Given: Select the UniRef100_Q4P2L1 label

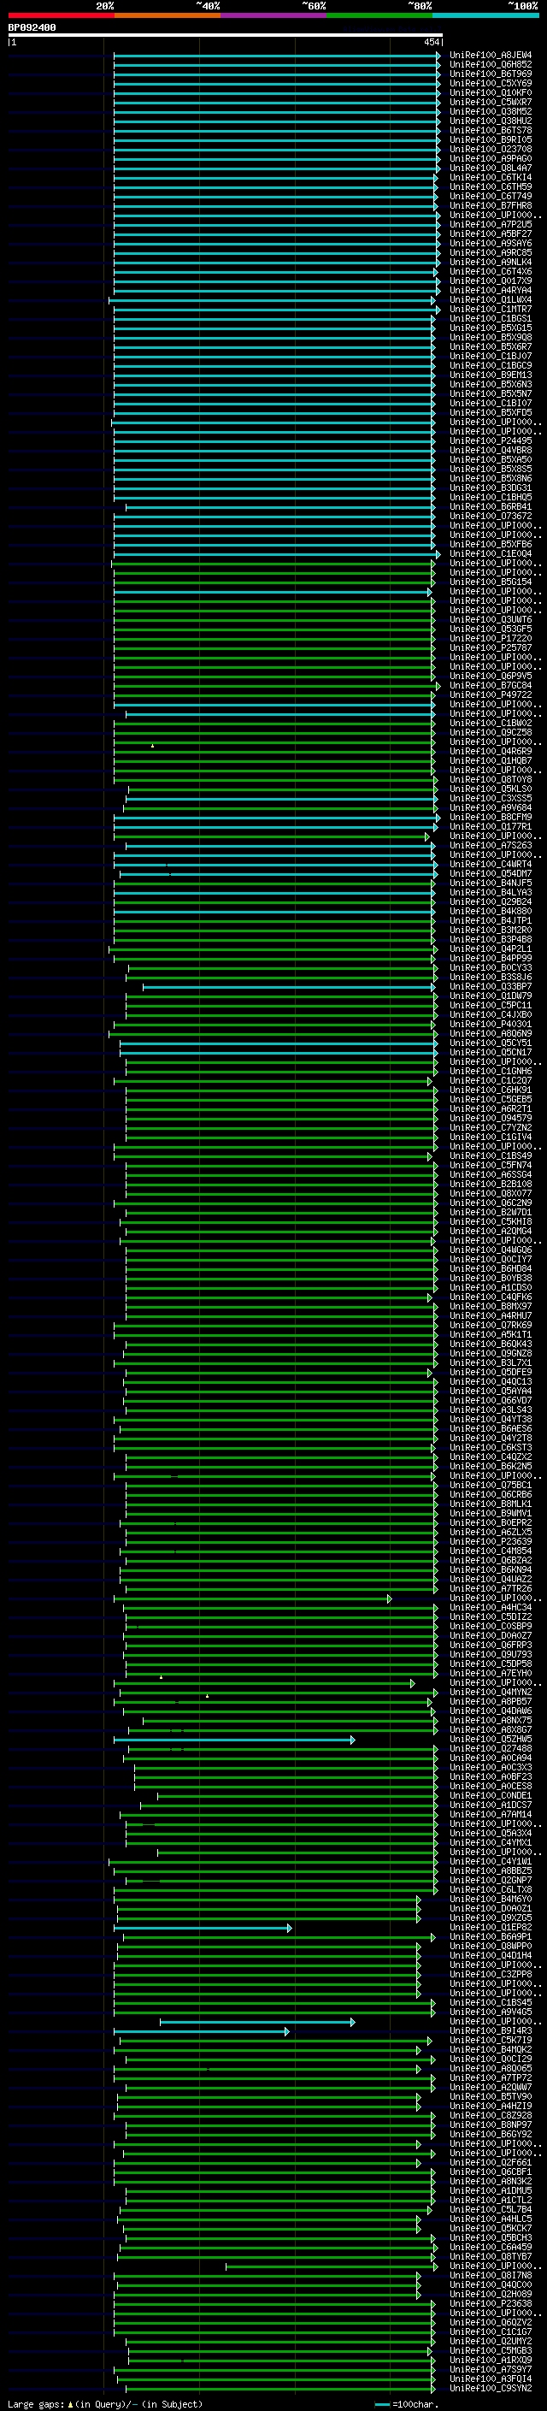Looking at the screenshot, I should pyautogui.click(x=491, y=949).
